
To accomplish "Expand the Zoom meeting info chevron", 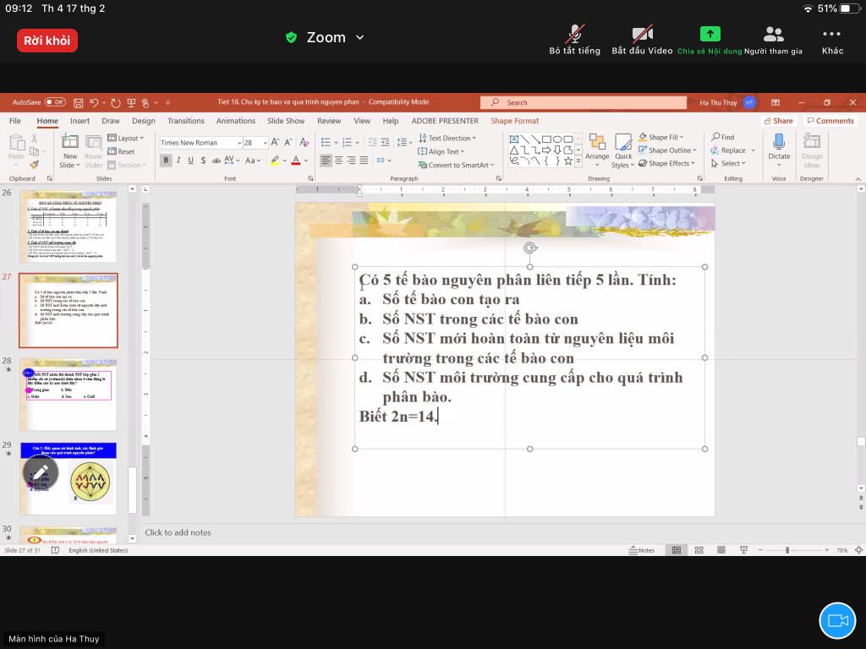I will tap(360, 37).
